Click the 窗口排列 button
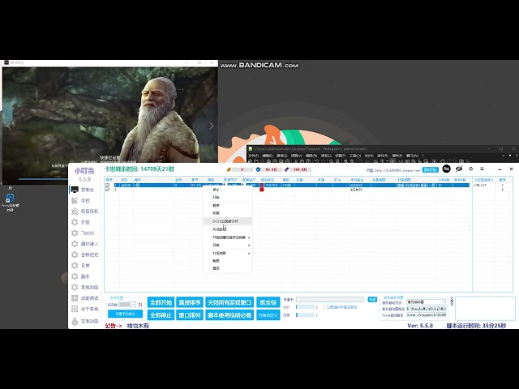Viewport: 519px width, 389px height. click(x=189, y=315)
